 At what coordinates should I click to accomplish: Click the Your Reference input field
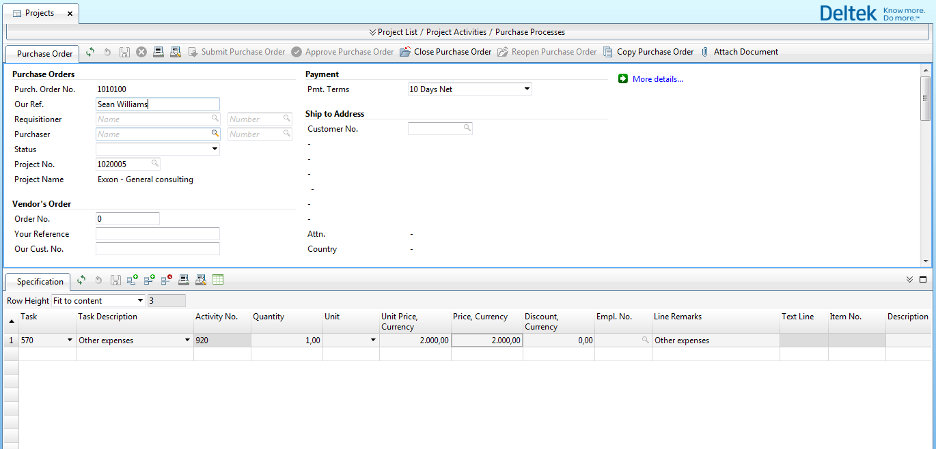[x=158, y=234]
